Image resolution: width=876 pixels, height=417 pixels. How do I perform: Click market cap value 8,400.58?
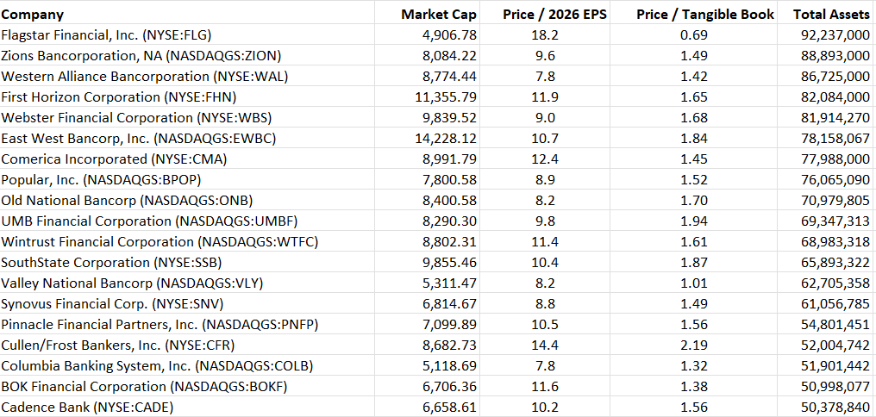coord(450,201)
